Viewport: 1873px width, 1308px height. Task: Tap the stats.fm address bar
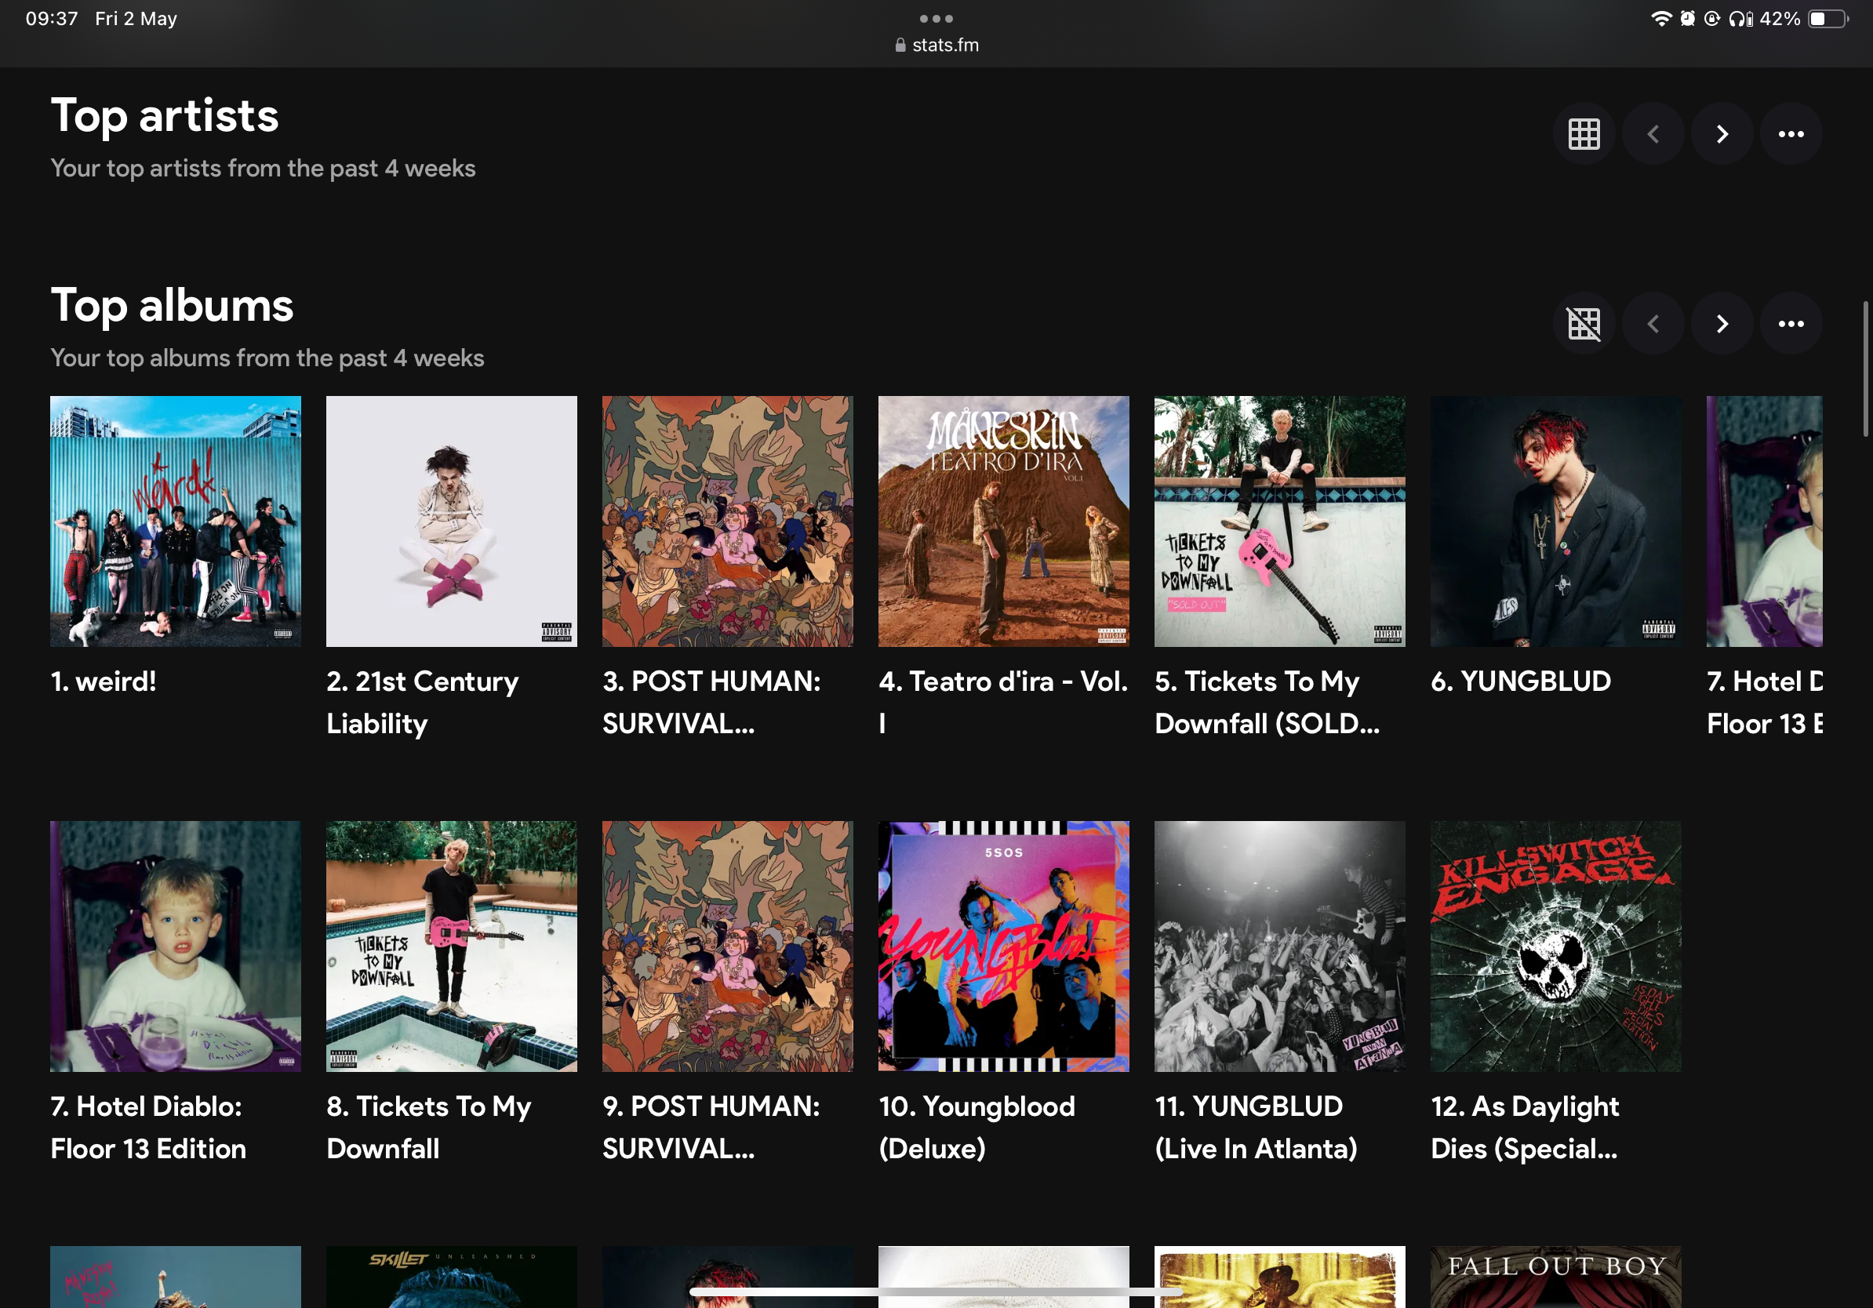tap(936, 45)
